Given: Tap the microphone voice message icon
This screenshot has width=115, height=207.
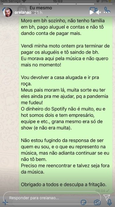Looking at the screenshot, I should [110, 202].
